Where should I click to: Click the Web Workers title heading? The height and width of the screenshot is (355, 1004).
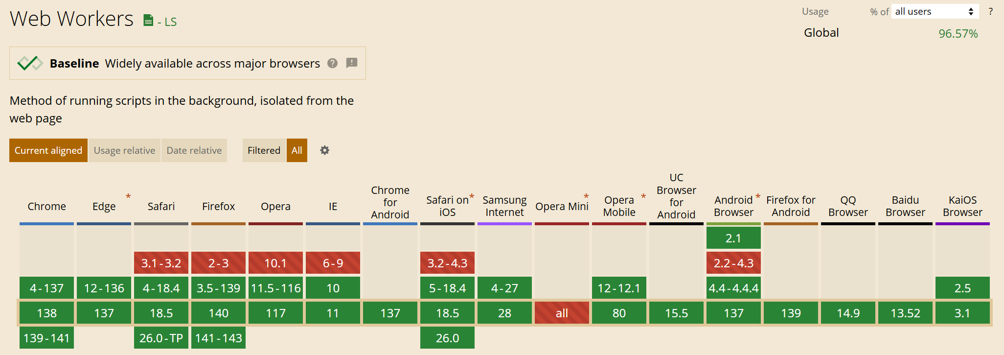pos(71,19)
